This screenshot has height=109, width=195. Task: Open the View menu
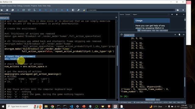(44, 6)
